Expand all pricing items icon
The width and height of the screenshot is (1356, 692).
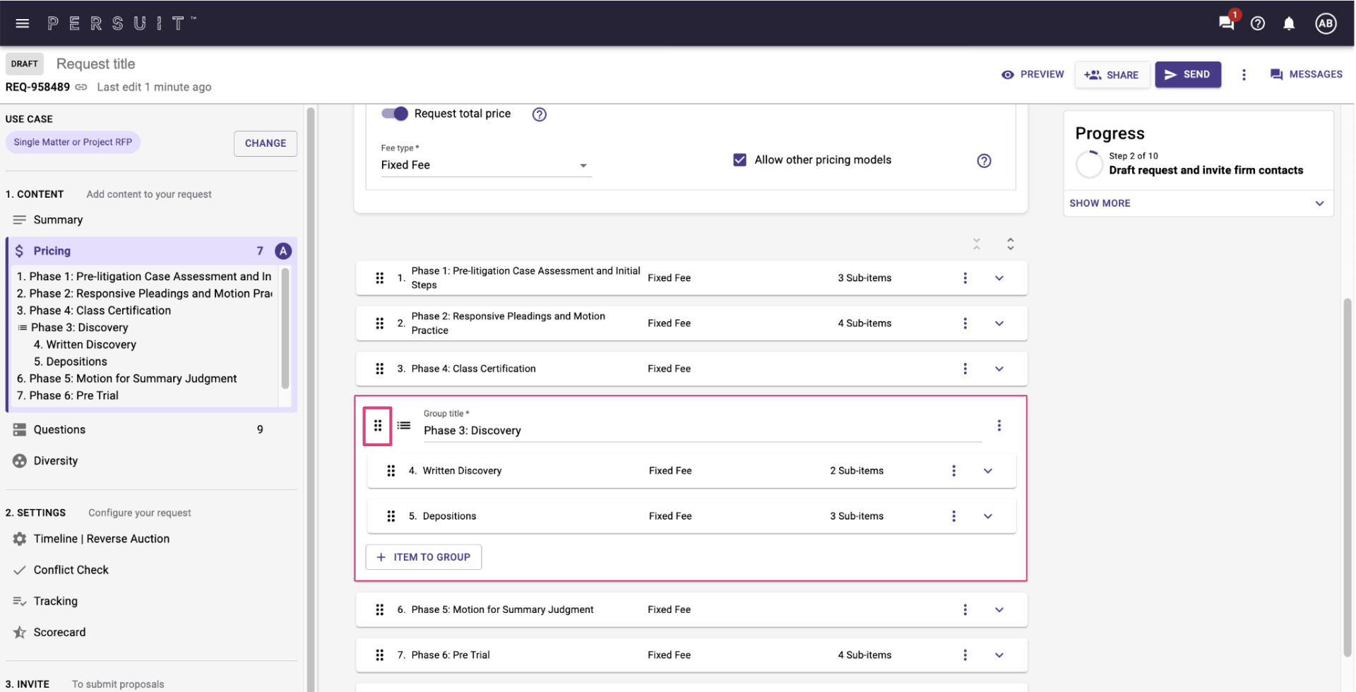point(1011,244)
